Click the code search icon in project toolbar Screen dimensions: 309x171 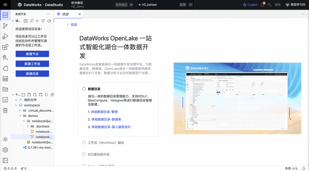tap(26, 21)
